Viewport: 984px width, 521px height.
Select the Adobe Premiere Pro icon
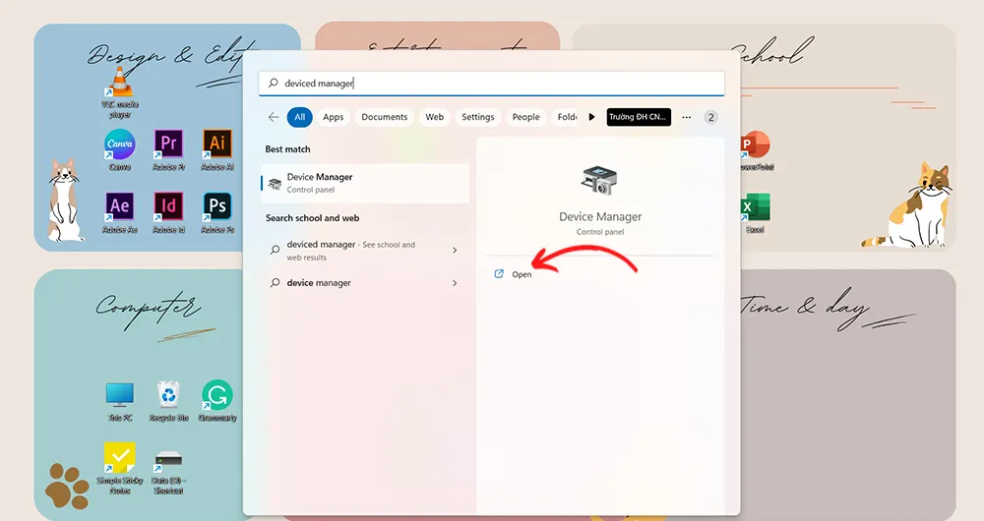pos(168,145)
